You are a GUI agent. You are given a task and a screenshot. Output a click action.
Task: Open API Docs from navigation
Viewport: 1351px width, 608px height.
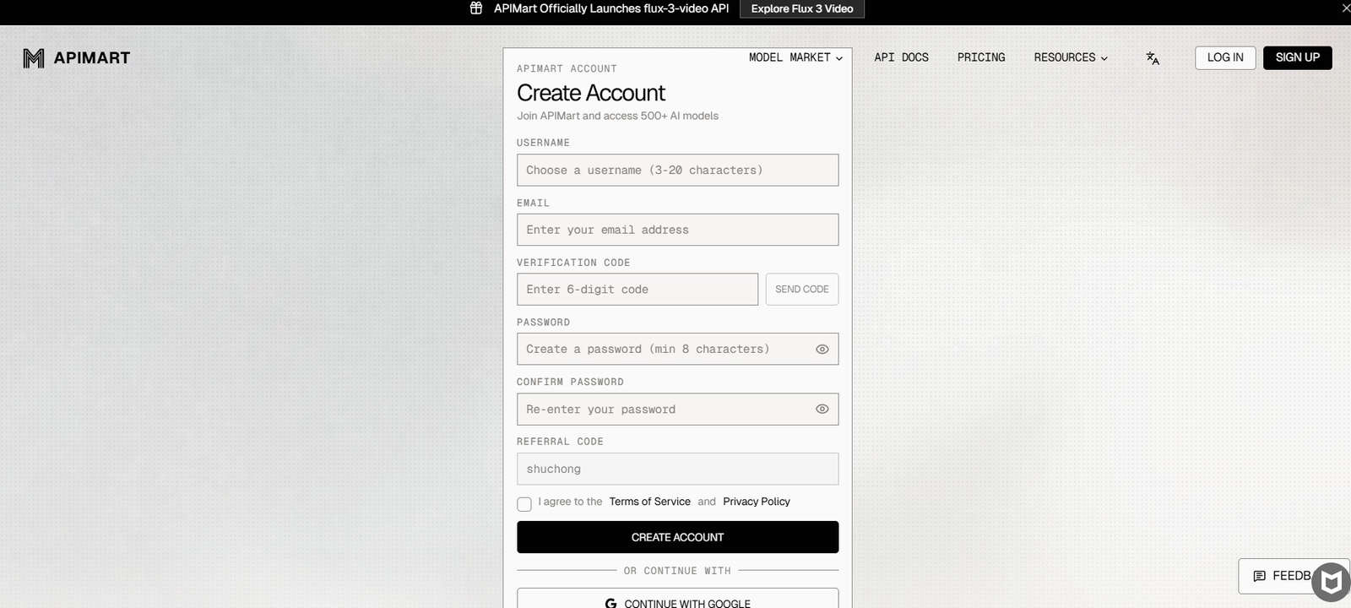(901, 57)
